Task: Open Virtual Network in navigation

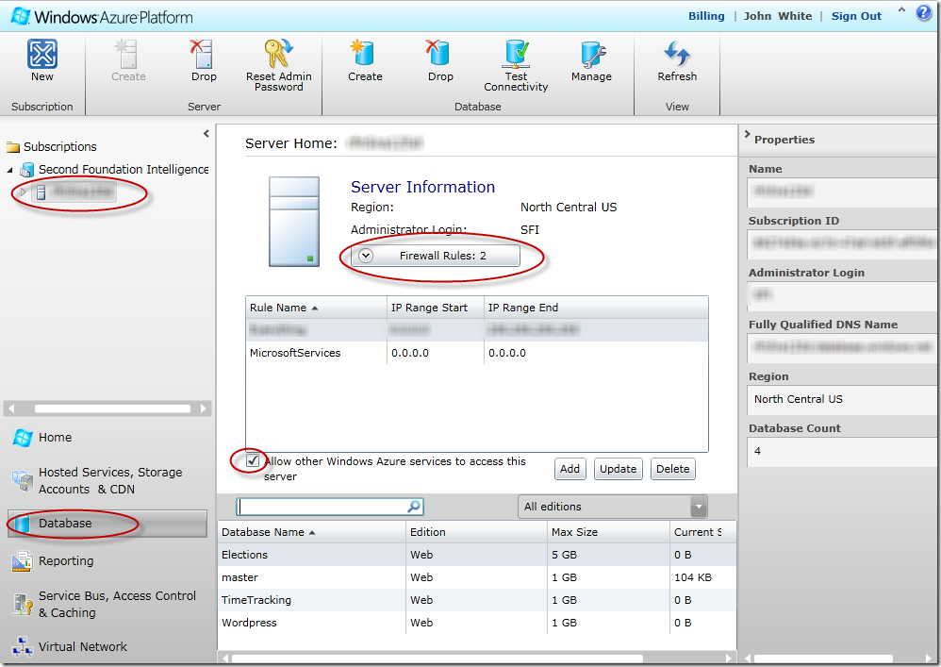Action: [83, 647]
